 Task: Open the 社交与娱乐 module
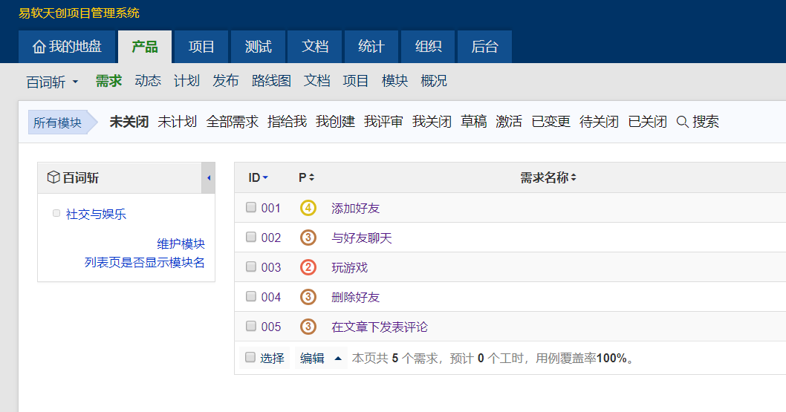(x=96, y=215)
